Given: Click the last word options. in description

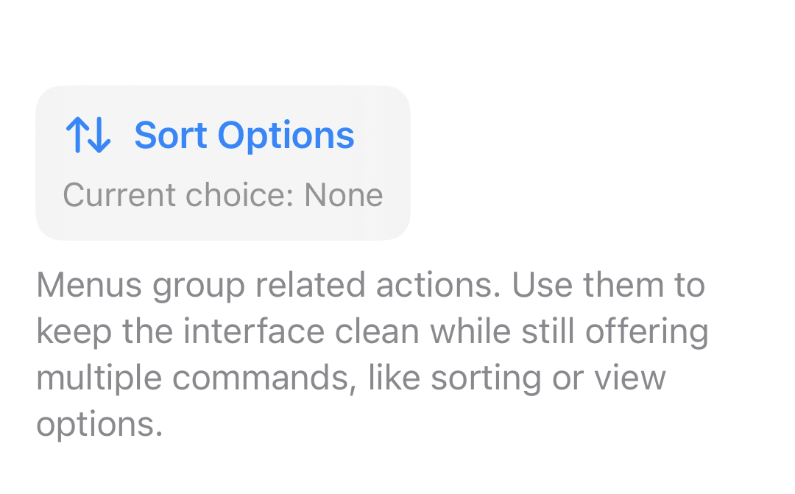Looking at the screenshot, I should 99,425.
